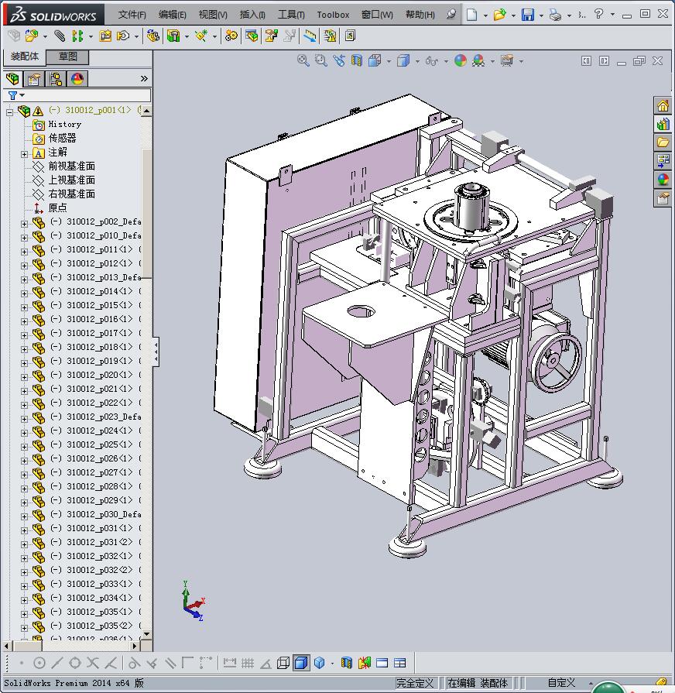Image resolution: width=675 pixels, height=693 pixels.
Task: Click the New document icon
Action: click(x=471, y=15)
